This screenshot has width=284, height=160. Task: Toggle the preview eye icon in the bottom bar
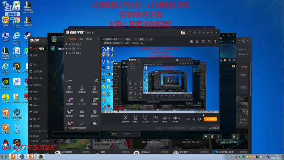pyautogui.click(x=194, y=119)
